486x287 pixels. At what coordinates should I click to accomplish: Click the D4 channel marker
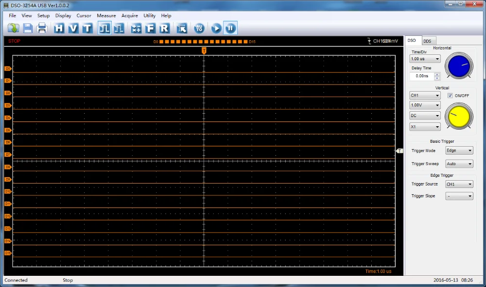(8, 118)
